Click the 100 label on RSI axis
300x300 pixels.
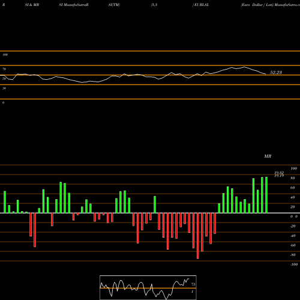point(5,55)
